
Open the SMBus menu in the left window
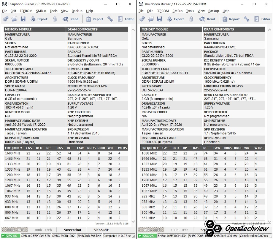41,11
